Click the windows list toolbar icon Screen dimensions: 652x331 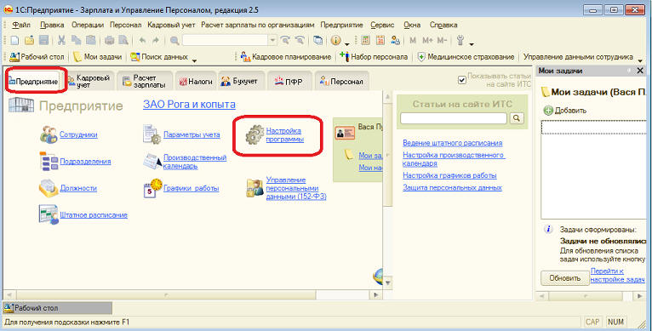(x=317, y=40)
